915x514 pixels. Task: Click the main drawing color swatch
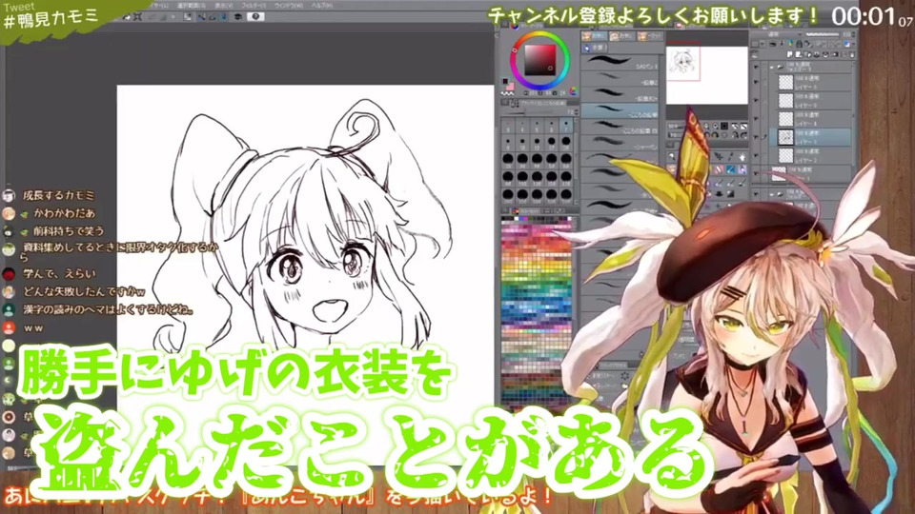pyautogui.click(x=505, y=82)
